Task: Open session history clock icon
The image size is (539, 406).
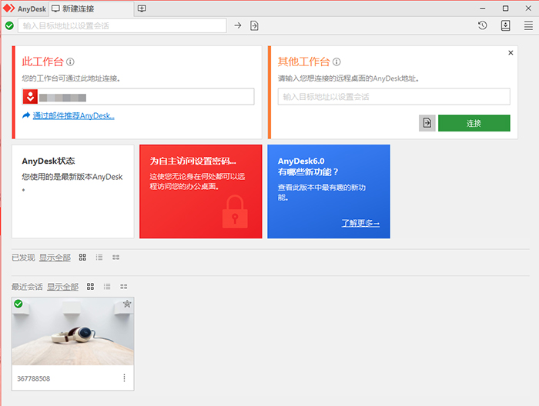Action: coord(482,25)
